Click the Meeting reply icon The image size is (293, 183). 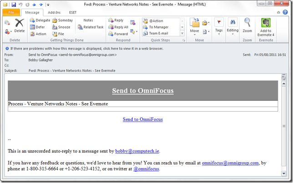[133, 23]
